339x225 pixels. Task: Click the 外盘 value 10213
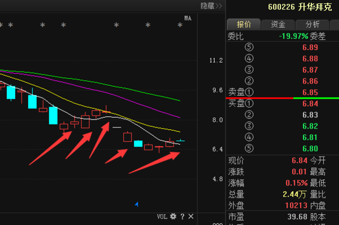[x=296, y=205]
